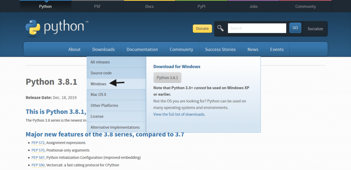
Task: Open the Docs top tab
Action: (149, 6)
